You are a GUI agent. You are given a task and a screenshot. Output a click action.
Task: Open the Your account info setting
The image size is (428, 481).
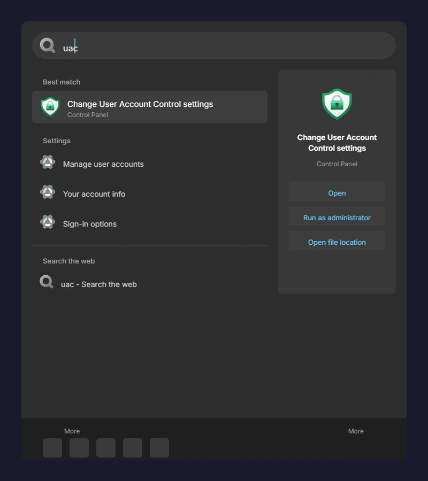pyautogui.click(x=94, y=194)
